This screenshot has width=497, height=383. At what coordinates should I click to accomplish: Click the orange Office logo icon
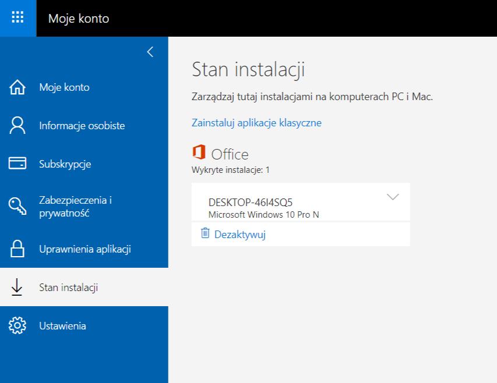[x=199, y=152]
